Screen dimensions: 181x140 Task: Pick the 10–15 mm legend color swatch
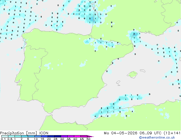coord(38,136)
